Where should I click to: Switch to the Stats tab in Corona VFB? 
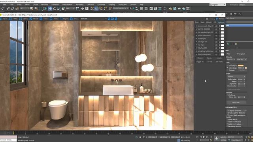202,22
